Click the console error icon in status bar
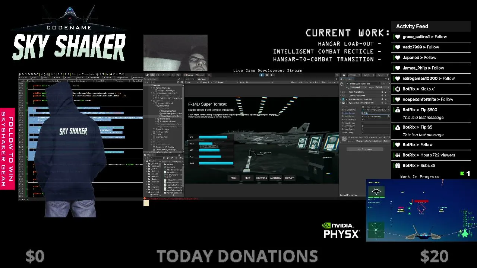This screenshot has height=268, width=477. click(145, 199)
